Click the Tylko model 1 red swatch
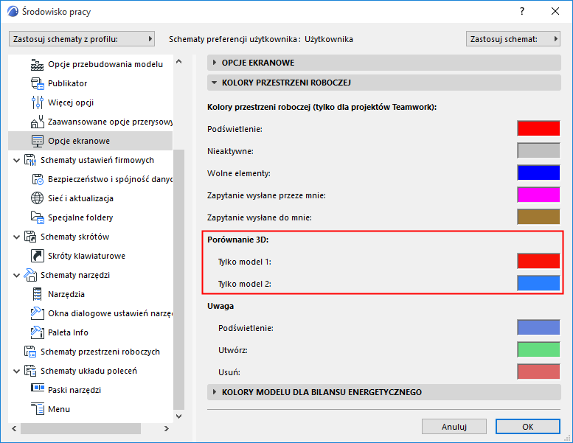Screen dimensions: 573x443 [538, 261]
